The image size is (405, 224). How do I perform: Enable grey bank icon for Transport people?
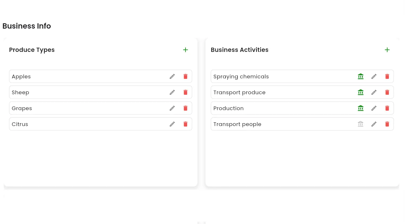click(361, 124)
